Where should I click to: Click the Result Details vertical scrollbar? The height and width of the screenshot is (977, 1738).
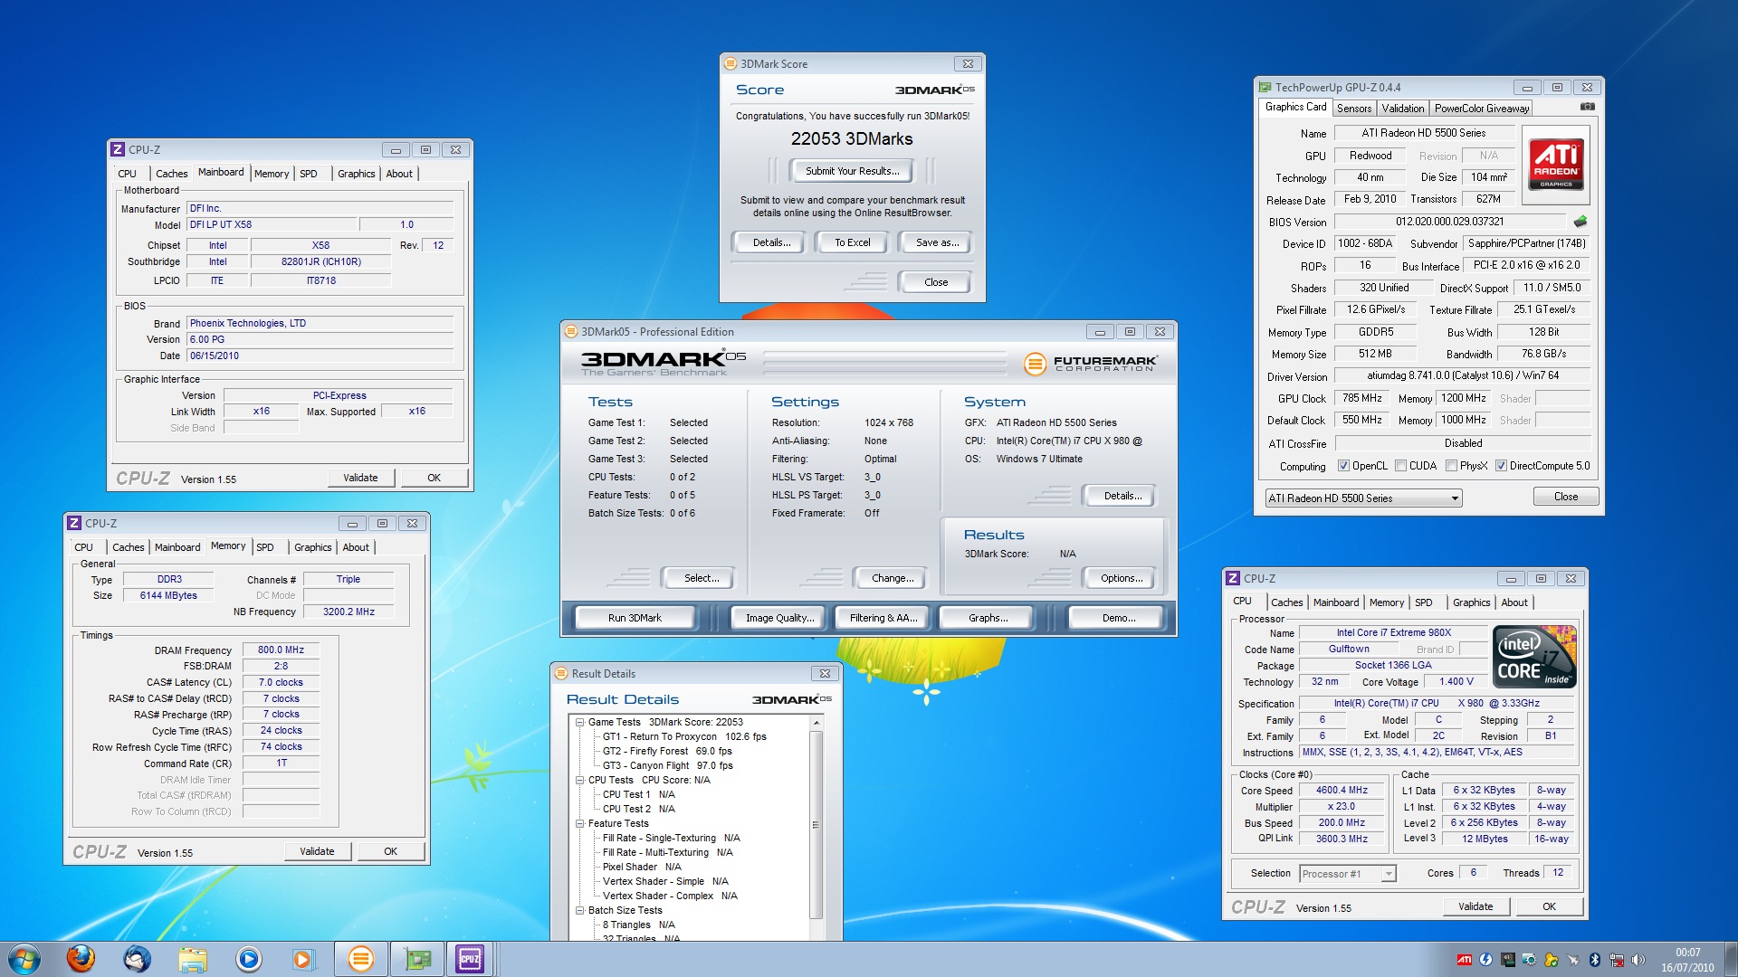(816, 824)
